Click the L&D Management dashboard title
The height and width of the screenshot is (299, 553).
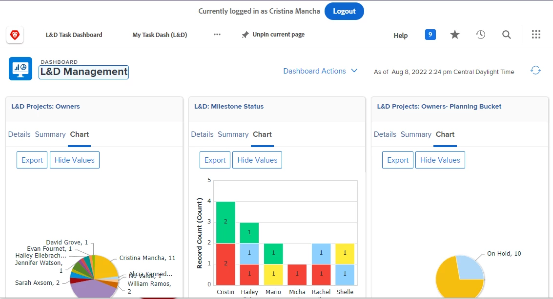point(83,72)
